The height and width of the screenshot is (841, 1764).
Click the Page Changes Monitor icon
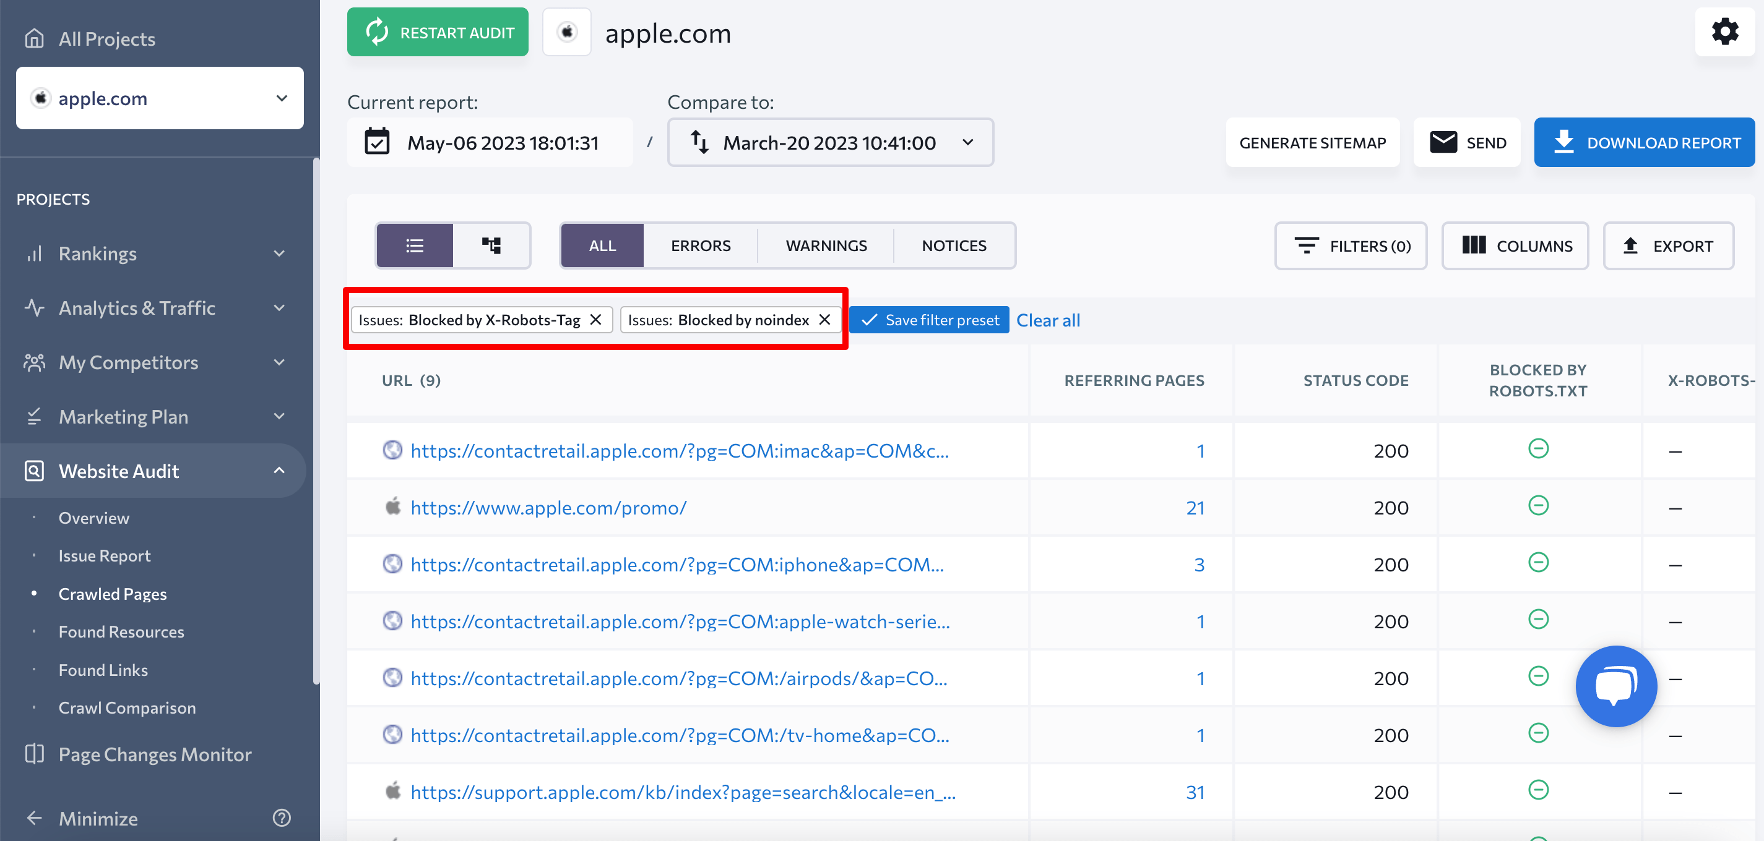click(x=34, y=753)
